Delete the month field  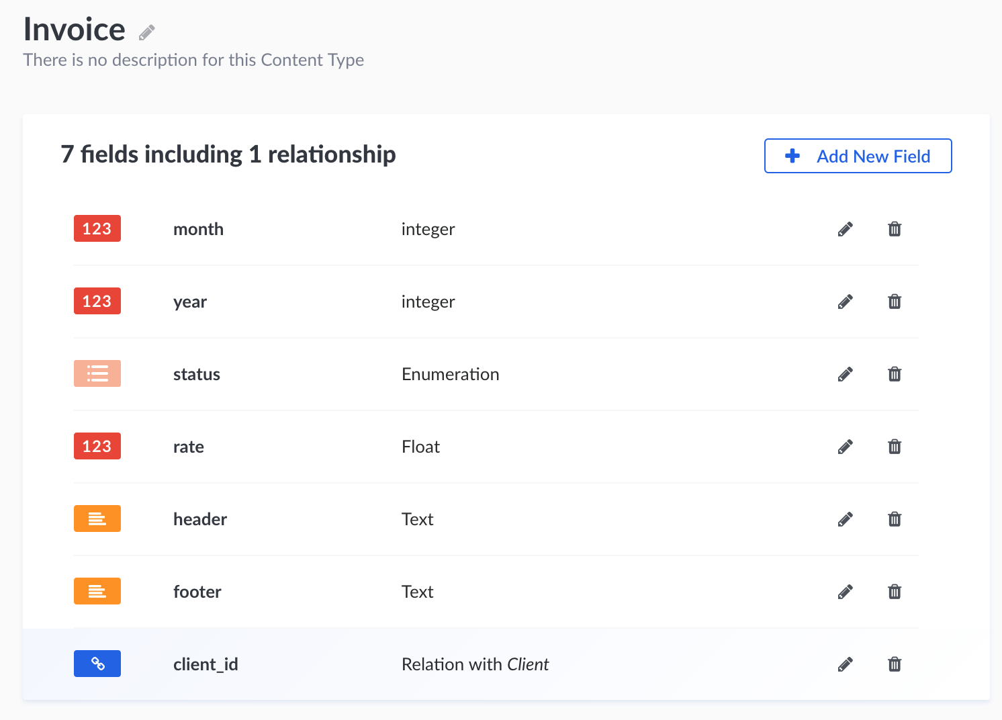click(x=895, y=229)
